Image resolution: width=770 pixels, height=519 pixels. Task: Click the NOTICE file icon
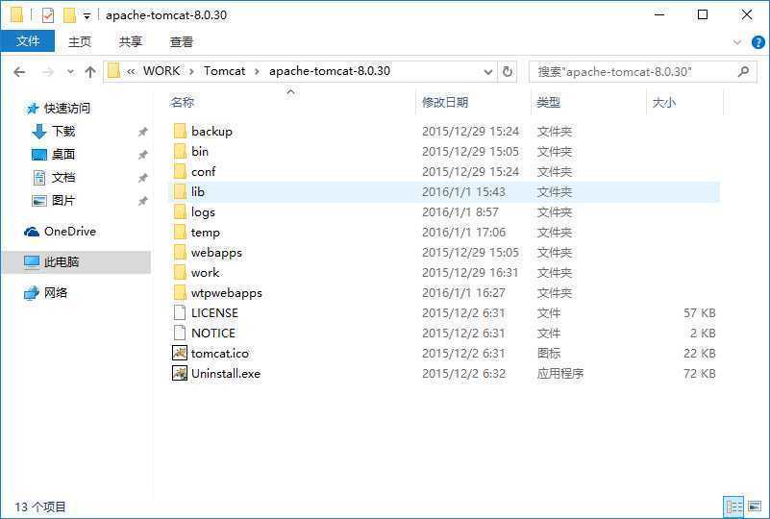(x=180, y=333)
